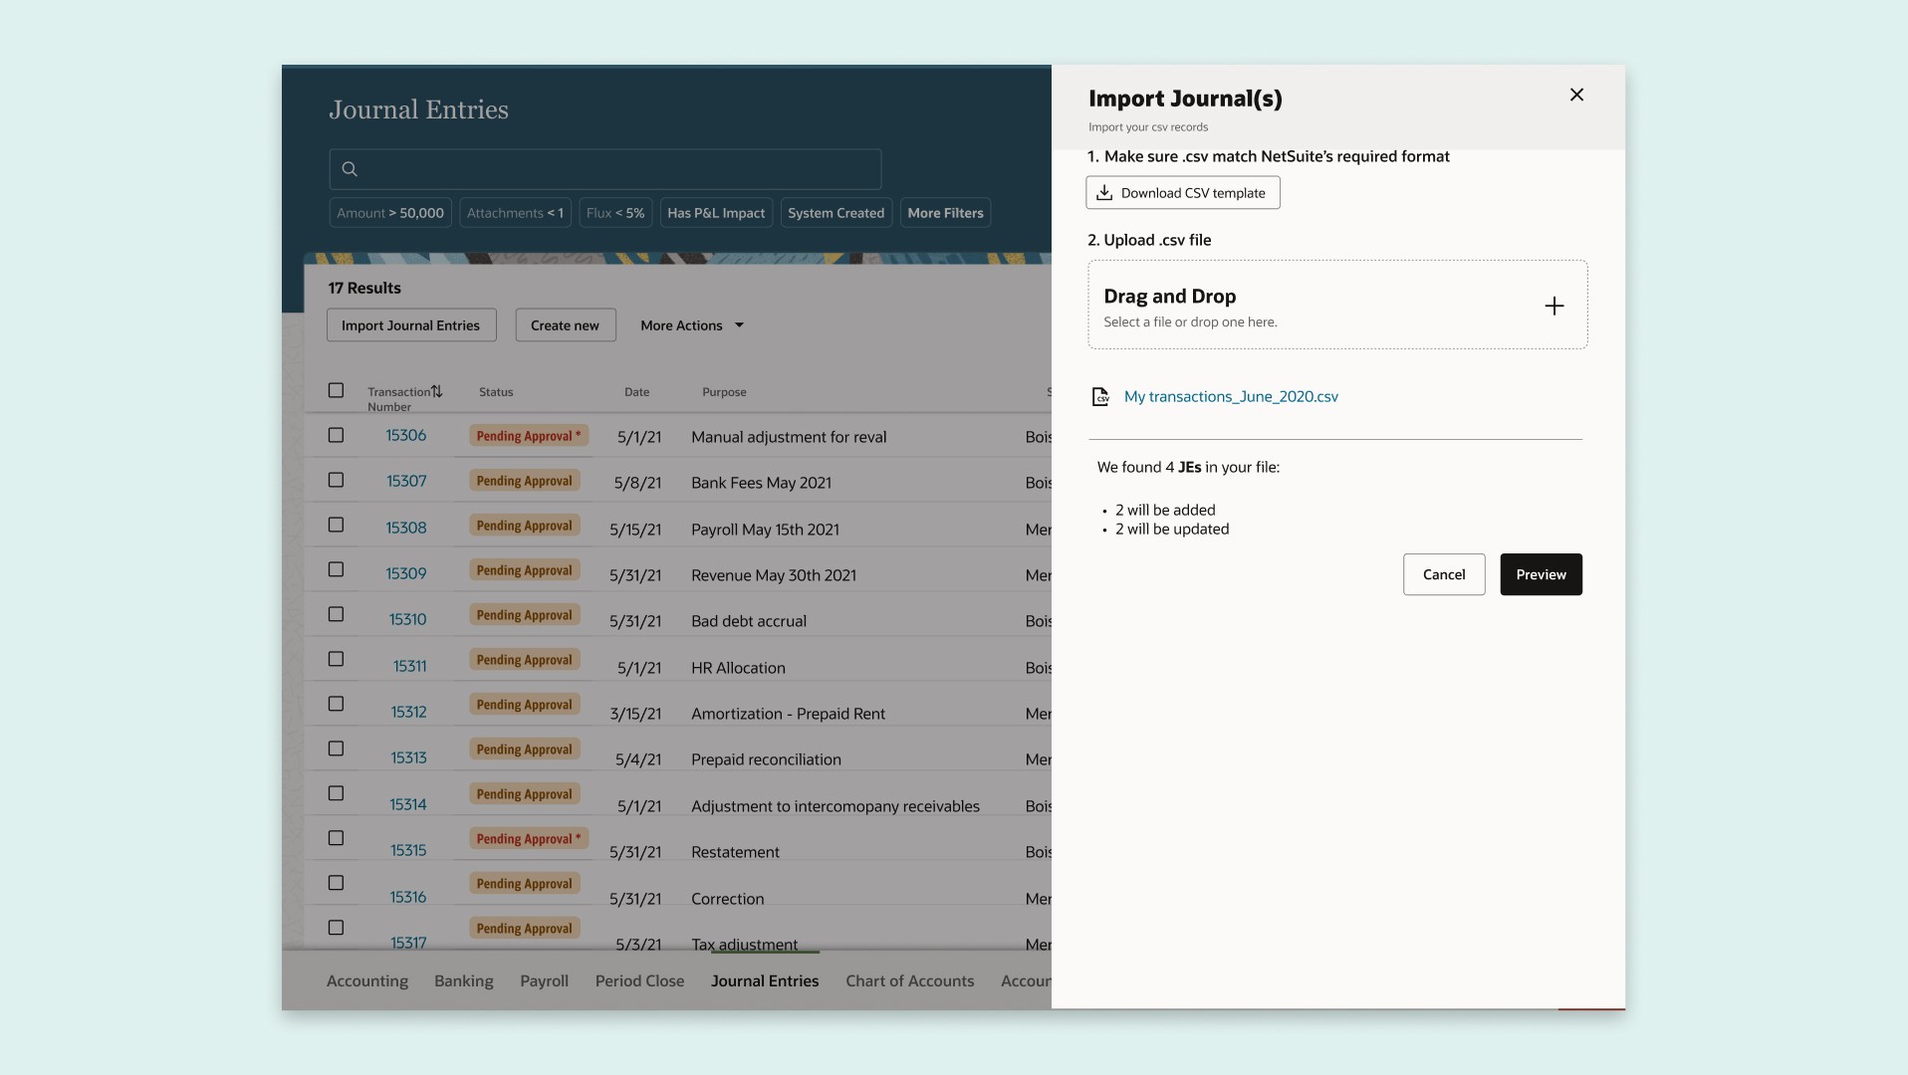Click the CSV file icon beside uploaded file
The image size is (1908, 1075).
pos(1100,396)
